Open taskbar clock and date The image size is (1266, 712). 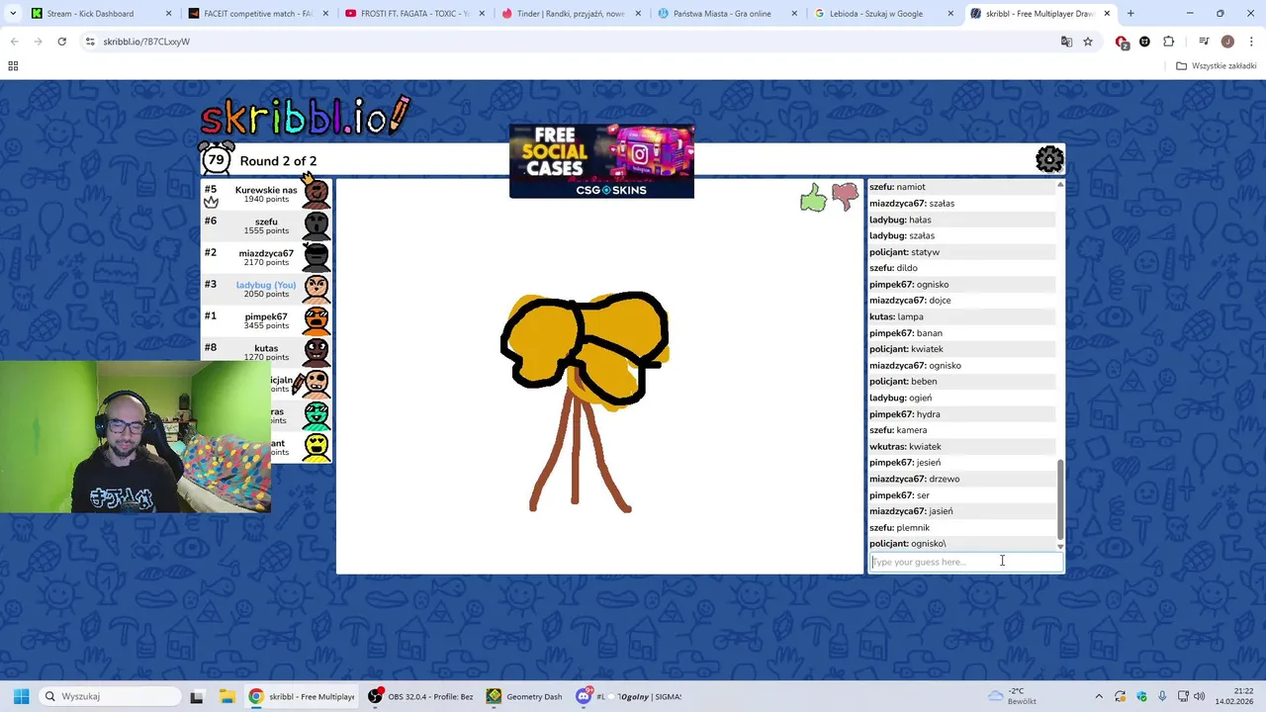(x=1233, y=696)
